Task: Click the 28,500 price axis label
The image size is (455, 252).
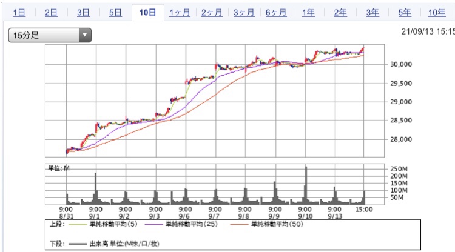Action: pos(401,121)
